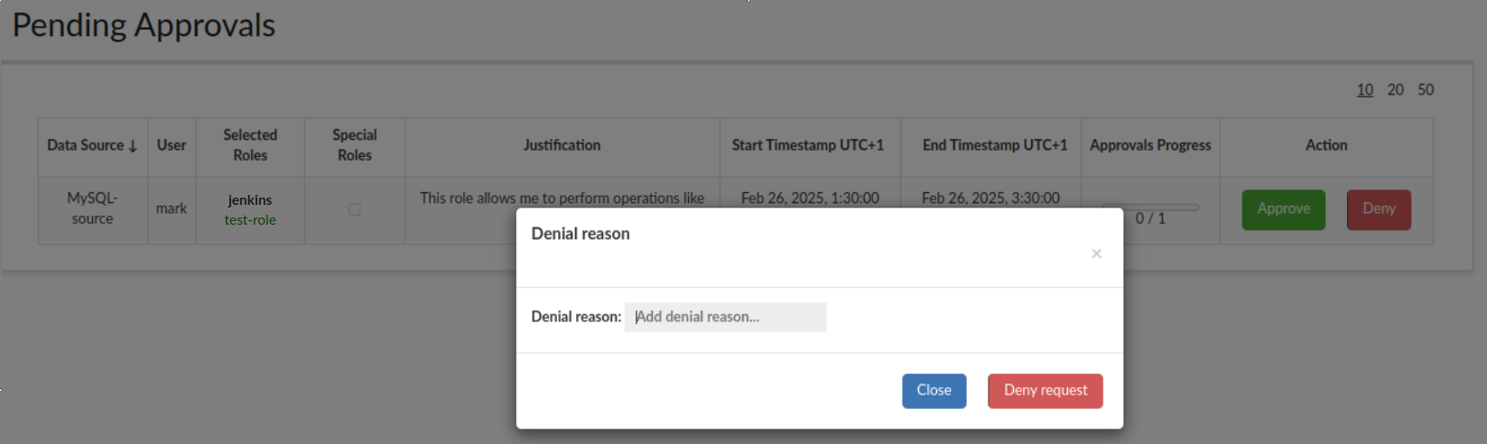This screenshot has height=444, width=1487.
Task: Click the red Deny button in Action column
Action: tap(1379, 209)
